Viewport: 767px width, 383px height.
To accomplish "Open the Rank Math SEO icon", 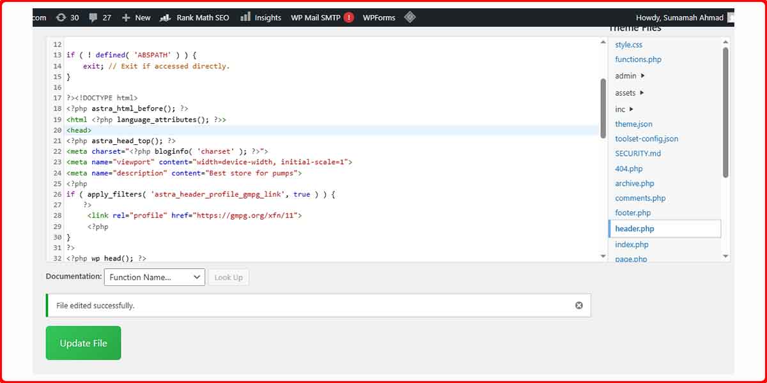I will (166, 17).
